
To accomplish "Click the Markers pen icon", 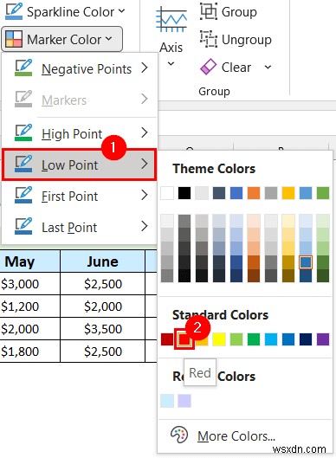I will coord(23,99).
